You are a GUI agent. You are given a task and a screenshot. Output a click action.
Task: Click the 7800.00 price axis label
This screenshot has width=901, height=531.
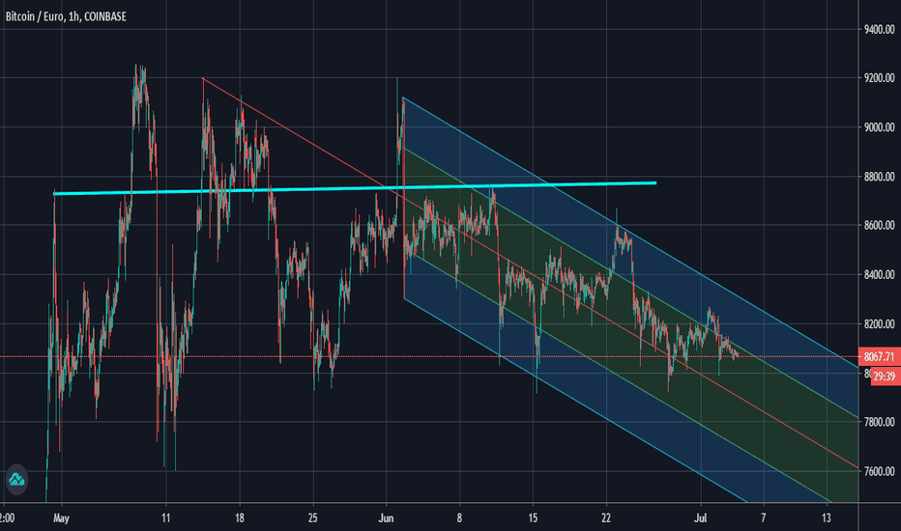(879, 422)
